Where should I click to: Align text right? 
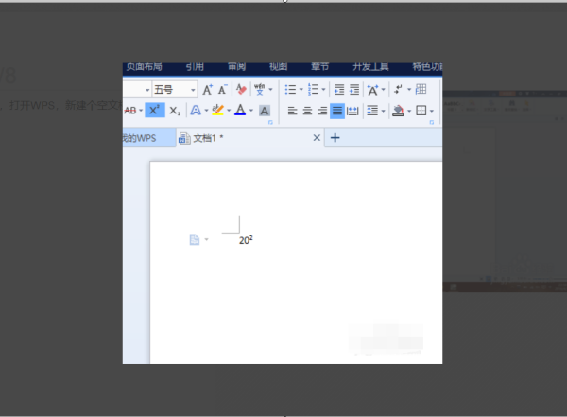pos(322,111)
